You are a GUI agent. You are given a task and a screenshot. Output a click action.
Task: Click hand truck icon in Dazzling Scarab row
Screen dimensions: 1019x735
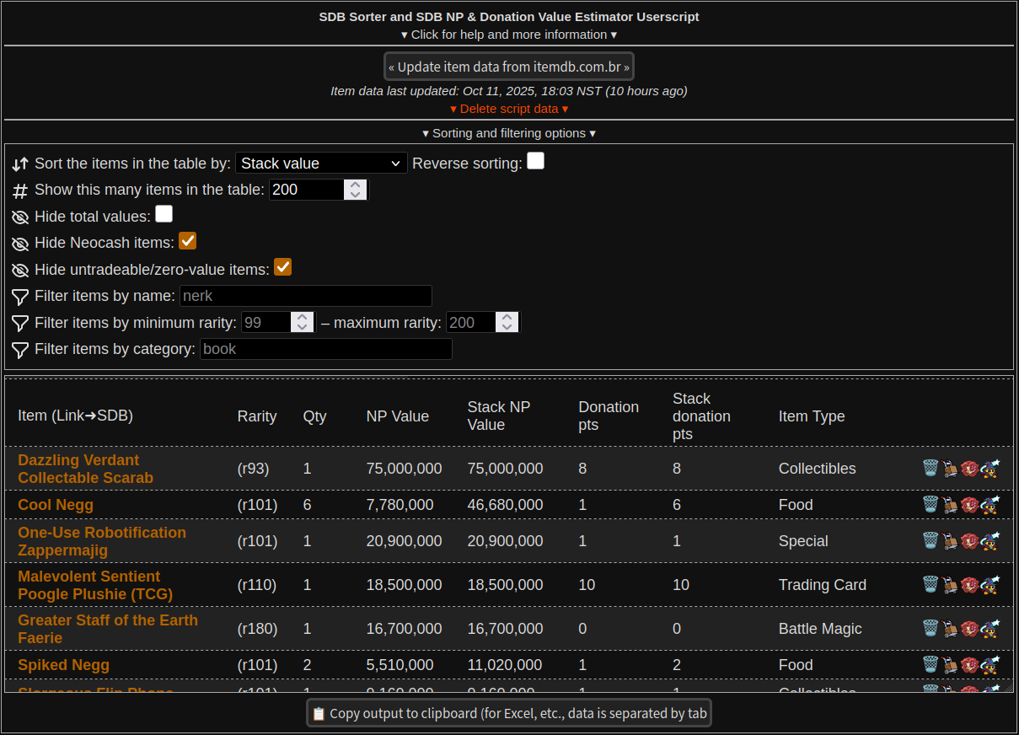click(x=950, y=468)
